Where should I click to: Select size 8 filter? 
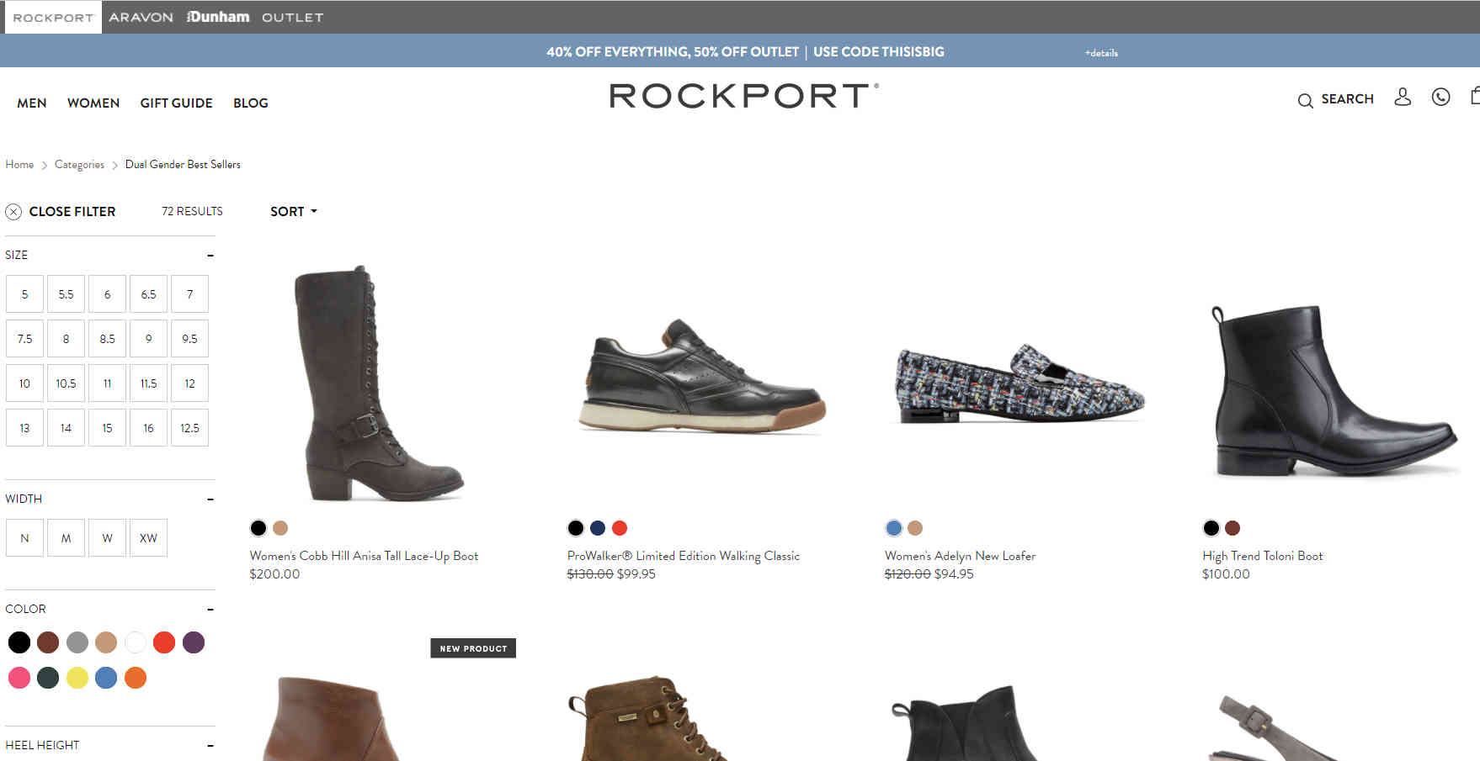(x=66, y=339)
